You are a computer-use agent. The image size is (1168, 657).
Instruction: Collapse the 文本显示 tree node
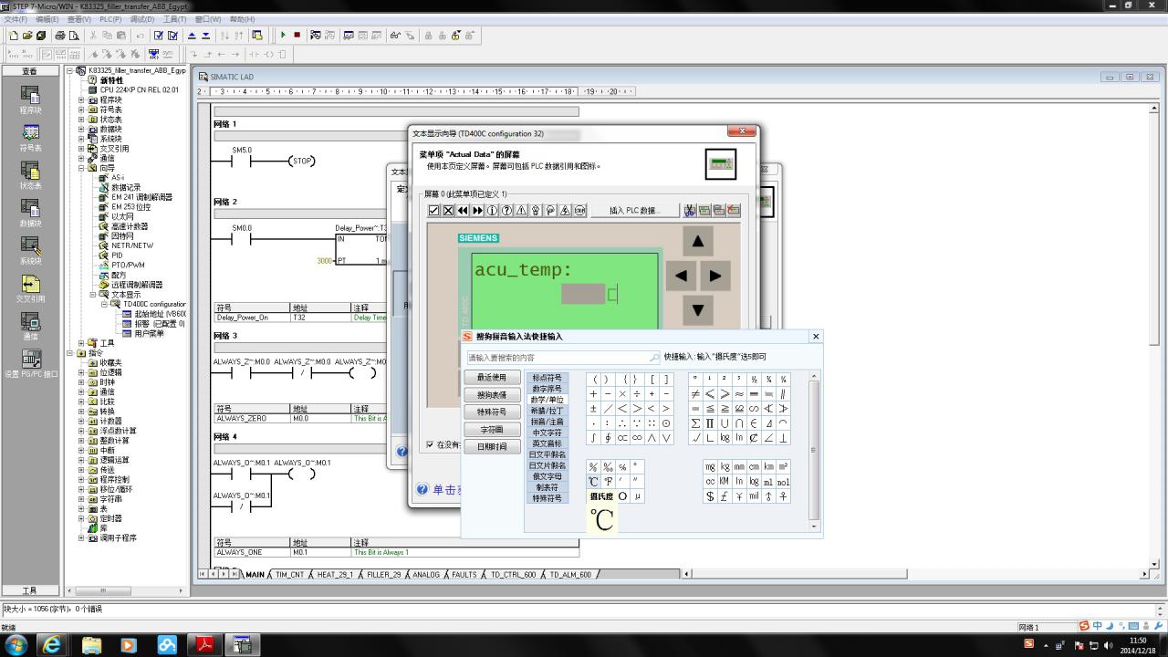pyautogui.click(x=93, y=295)
